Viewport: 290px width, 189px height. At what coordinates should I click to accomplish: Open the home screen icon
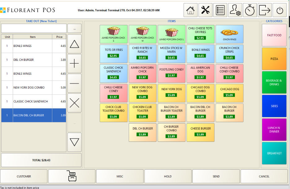pyautogui.click(x=190, y=10)
